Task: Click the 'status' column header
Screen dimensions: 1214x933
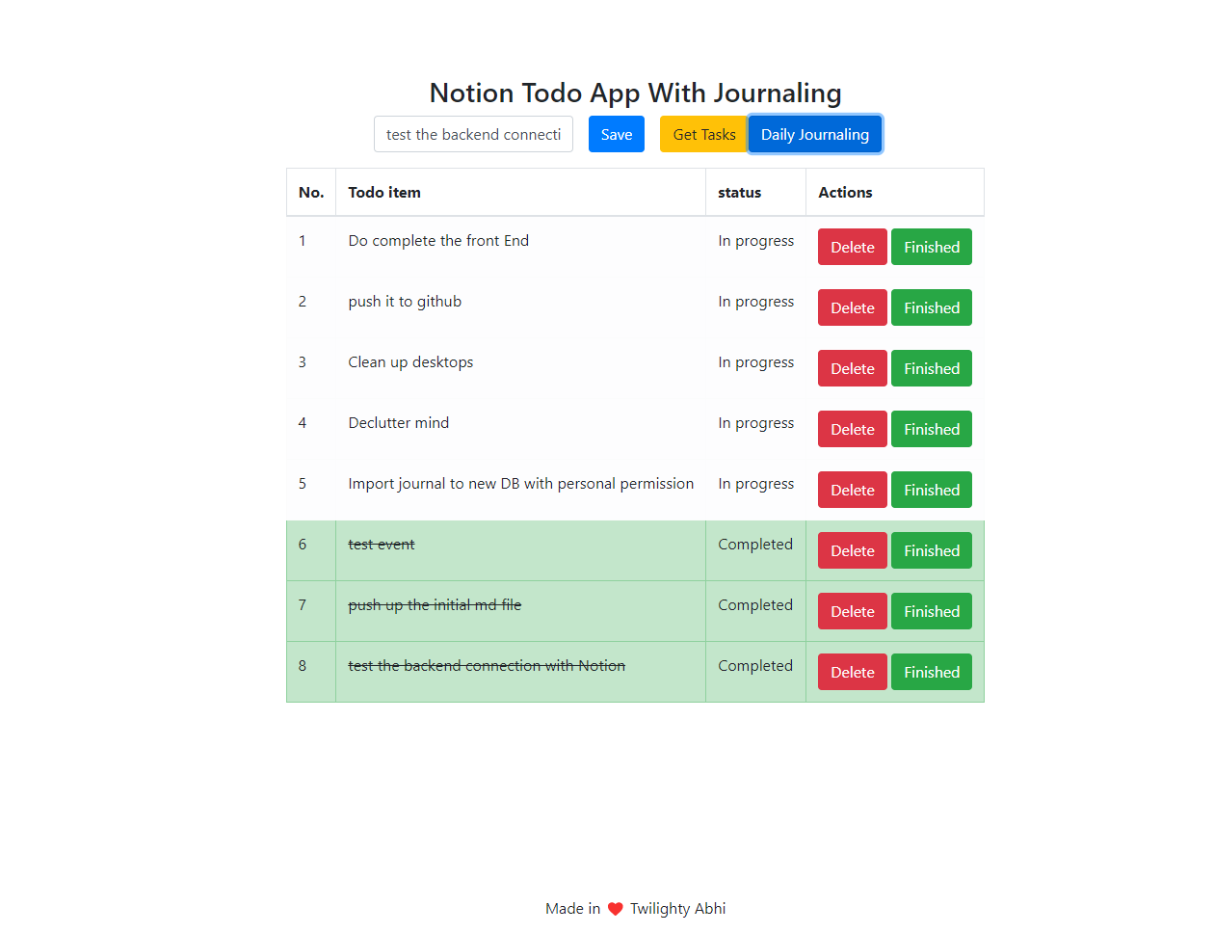Action: 739,192
